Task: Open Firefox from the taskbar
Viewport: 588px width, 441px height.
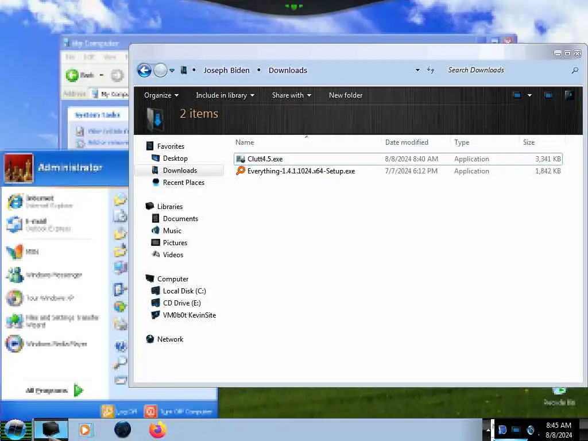Action: (x=157, y=430)
